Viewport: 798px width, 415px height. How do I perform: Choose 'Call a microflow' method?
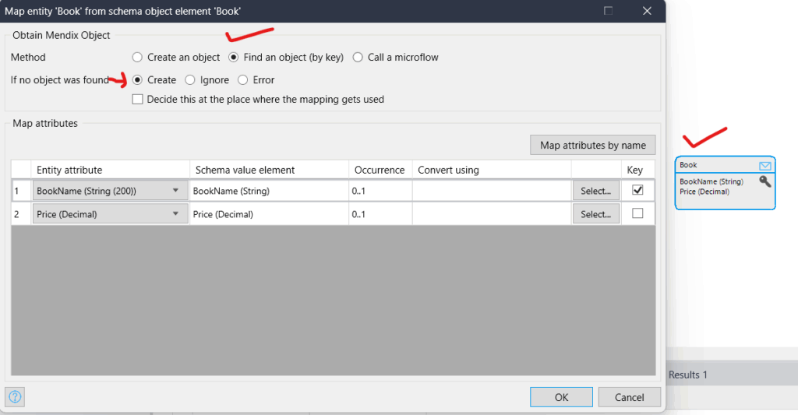click(x=358, y=57)
